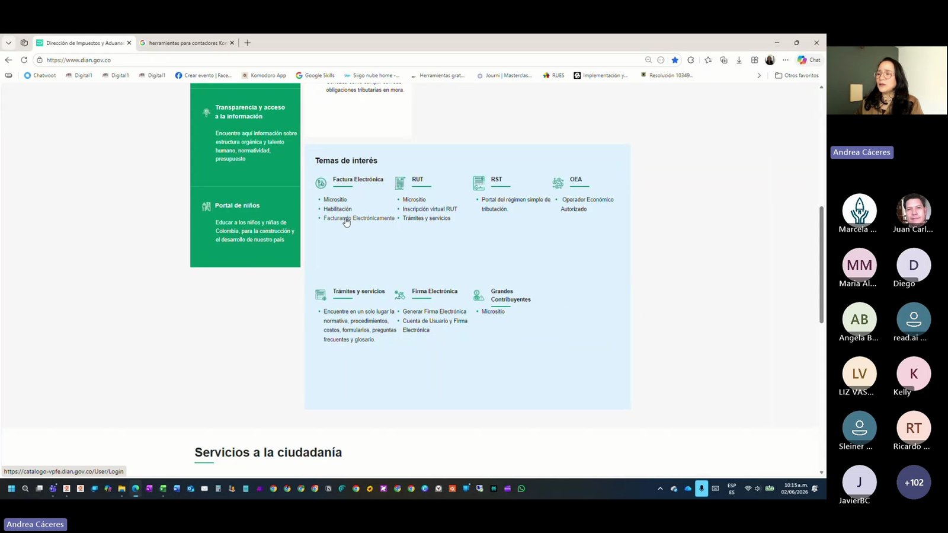This screenshot has width=948, height=533.
Task: Click the Trámites y servicios section icon
Action: [321, 295]
